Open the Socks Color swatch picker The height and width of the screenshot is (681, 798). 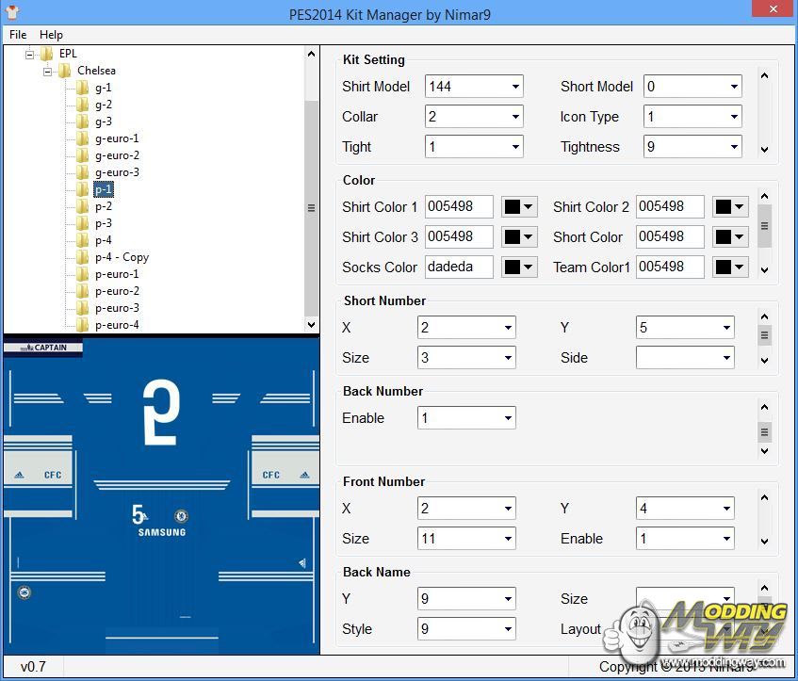[519, 268]
